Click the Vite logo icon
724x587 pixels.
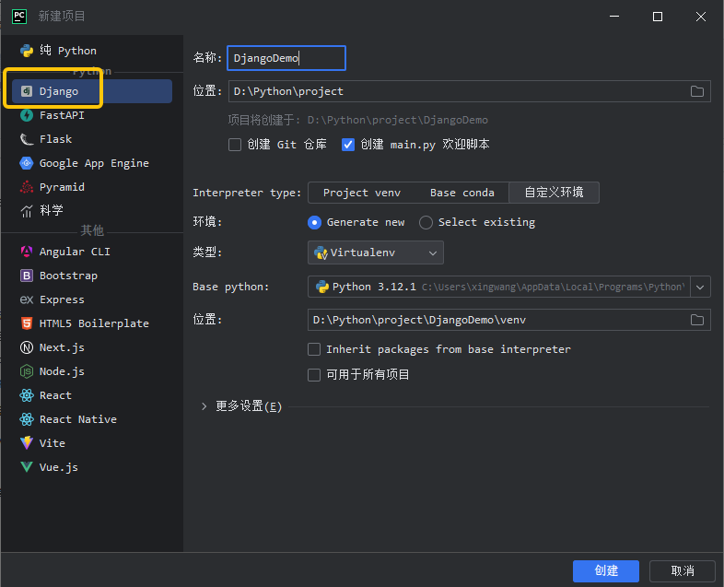click(x=27, y=443)
